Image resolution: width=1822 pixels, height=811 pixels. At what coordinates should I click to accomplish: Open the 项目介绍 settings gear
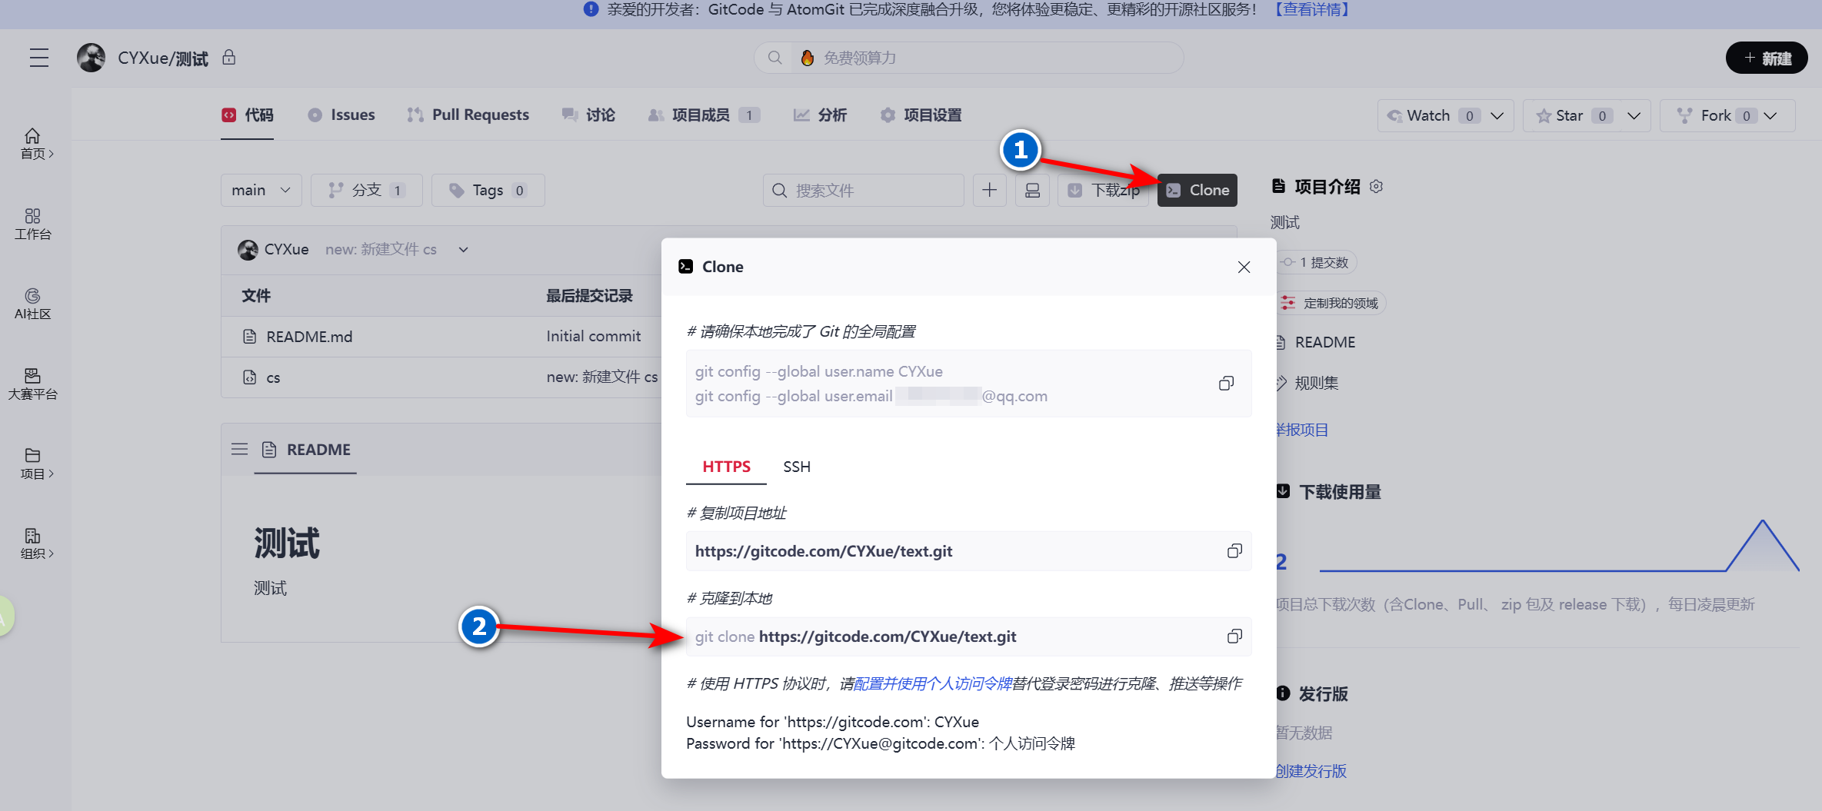[1376, 186]
